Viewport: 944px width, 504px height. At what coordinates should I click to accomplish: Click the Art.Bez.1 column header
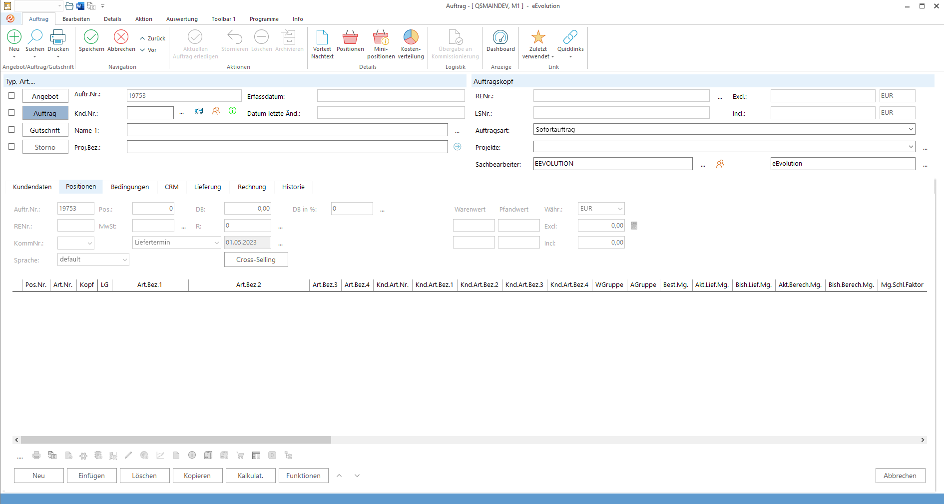(150, 285)
